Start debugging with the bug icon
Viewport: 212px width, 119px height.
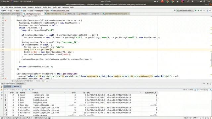point(198,11)
